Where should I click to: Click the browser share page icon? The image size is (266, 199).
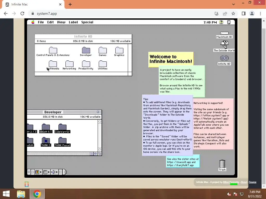[225, 13]
